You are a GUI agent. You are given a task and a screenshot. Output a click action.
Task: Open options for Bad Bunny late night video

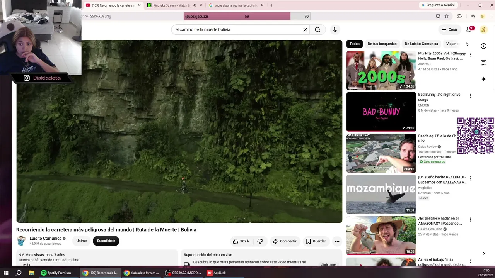[x=471, y=96]
